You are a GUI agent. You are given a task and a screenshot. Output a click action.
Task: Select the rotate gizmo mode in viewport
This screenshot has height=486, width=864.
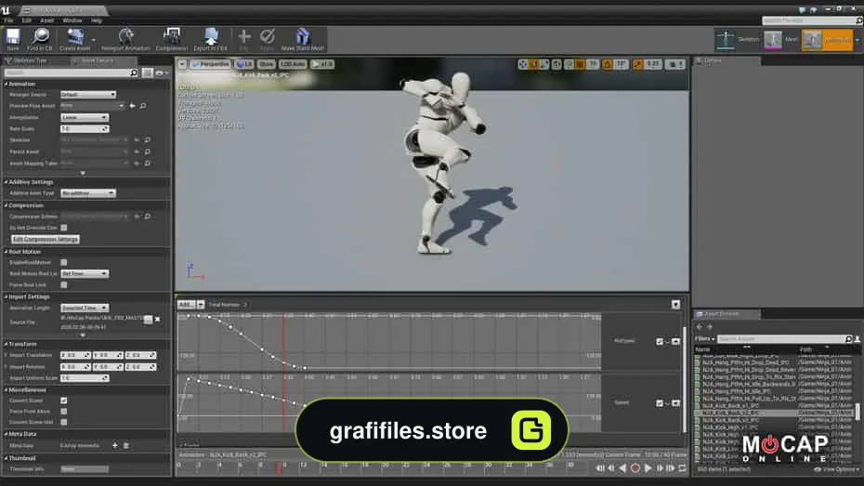pyautogui.click(x=533, y=64)
